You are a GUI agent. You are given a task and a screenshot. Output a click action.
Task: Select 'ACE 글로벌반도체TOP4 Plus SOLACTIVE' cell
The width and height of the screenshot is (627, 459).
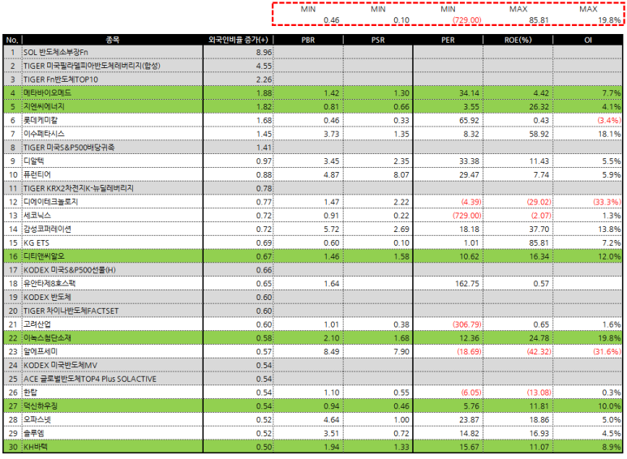[x=113, y=379]
